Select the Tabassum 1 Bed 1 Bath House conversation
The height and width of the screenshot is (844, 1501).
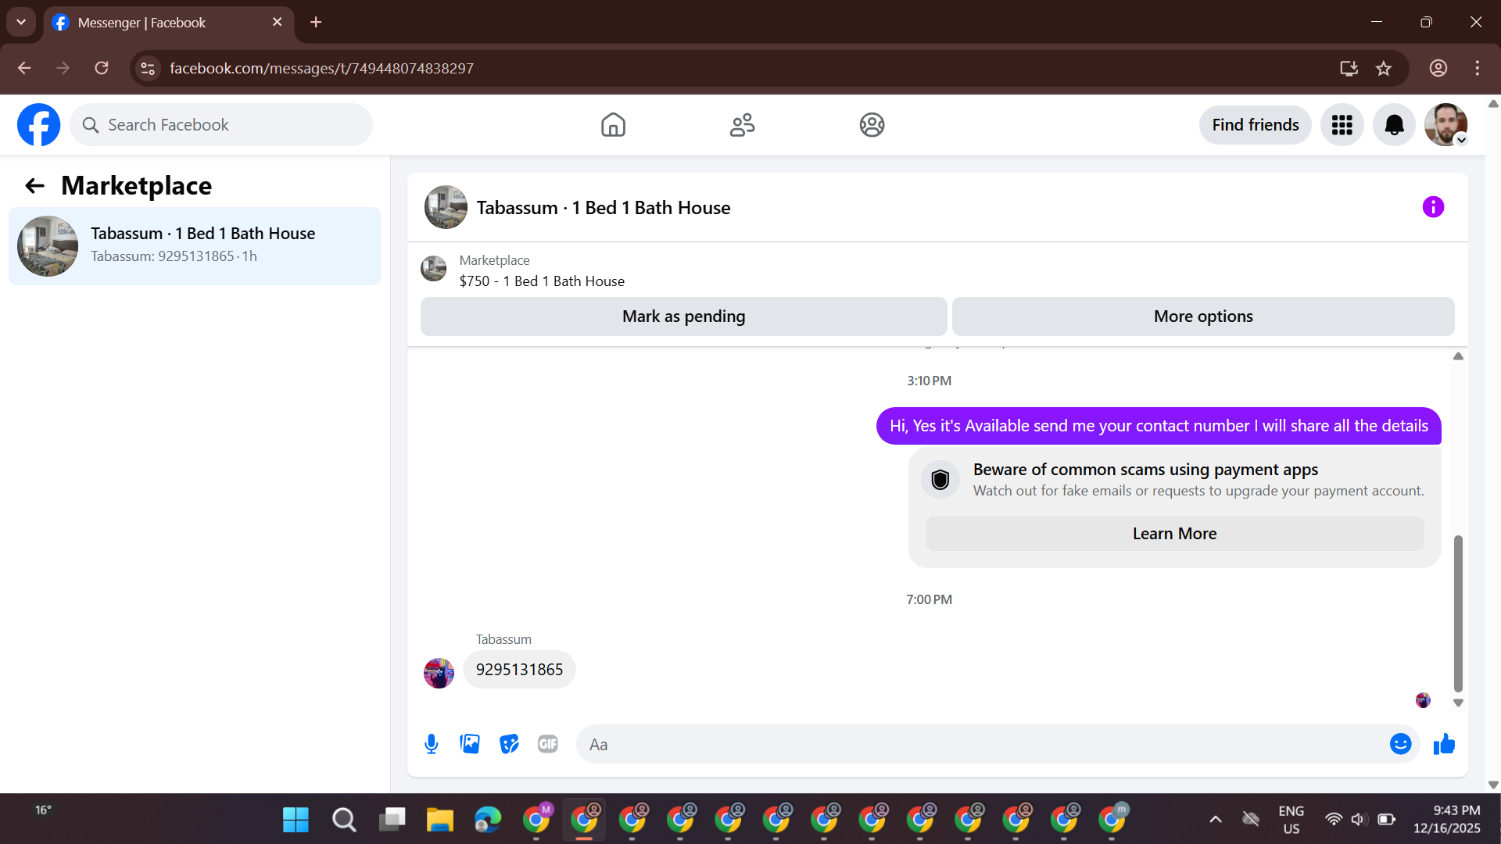pyautogui.click(x=195, y=245)
